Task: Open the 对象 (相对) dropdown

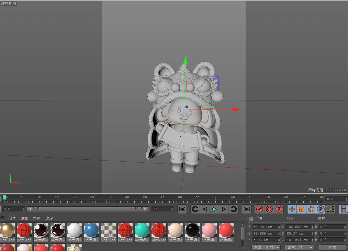Action: [x=266, y=247]
